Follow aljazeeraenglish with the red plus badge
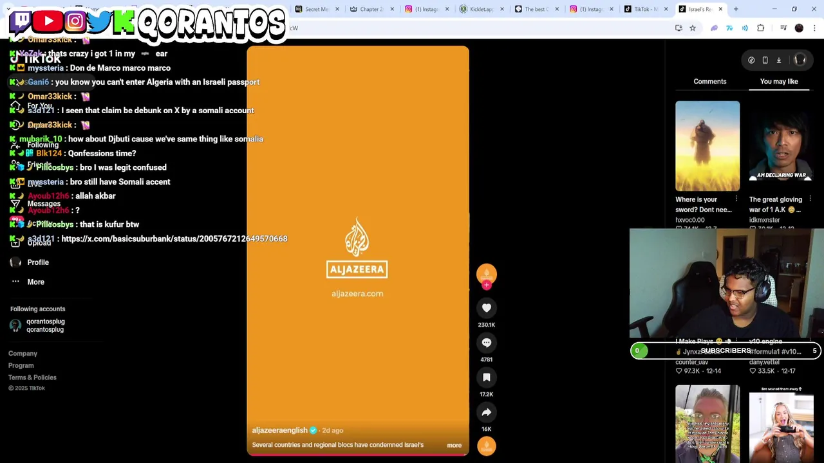This screenshot has width=824, height=463. click(487, 285)
